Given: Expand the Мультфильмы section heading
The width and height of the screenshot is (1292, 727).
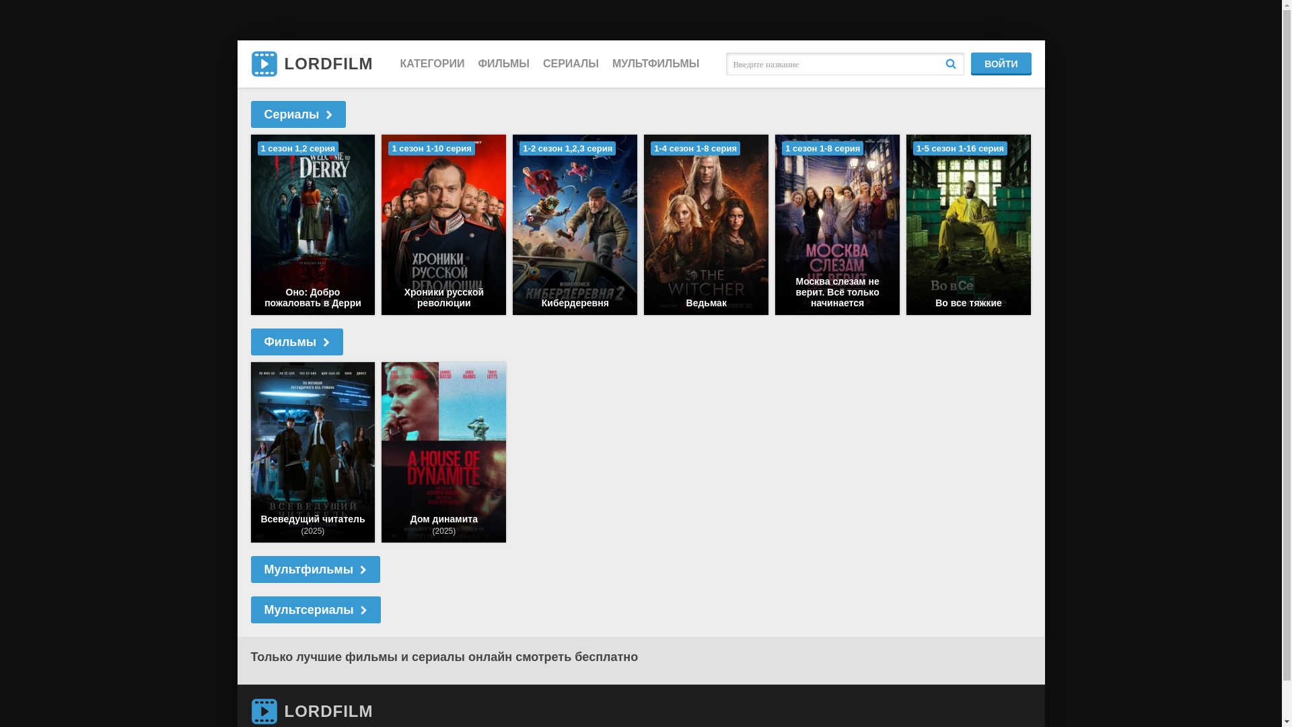Looking at the screenshot, I should (315, 569).
